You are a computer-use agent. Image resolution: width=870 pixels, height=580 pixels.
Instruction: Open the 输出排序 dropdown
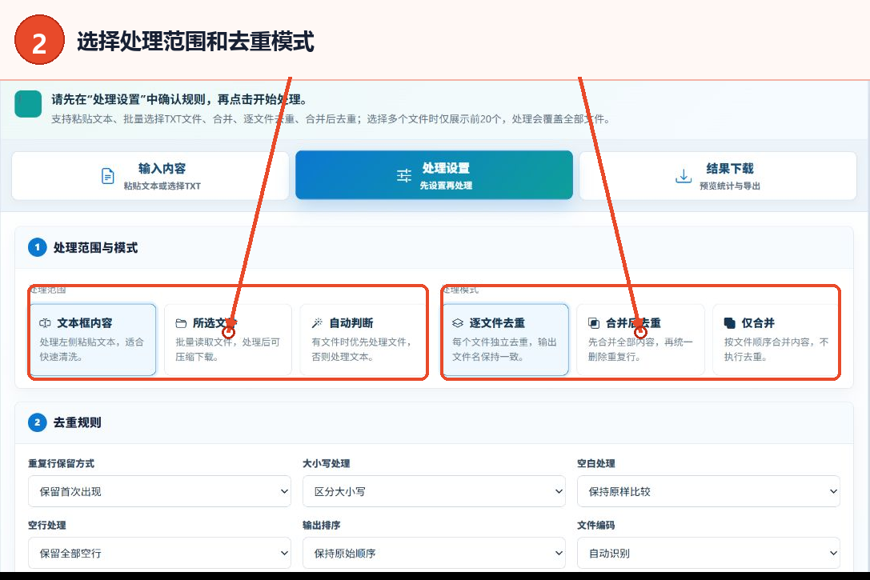click(x=434, y=553)
